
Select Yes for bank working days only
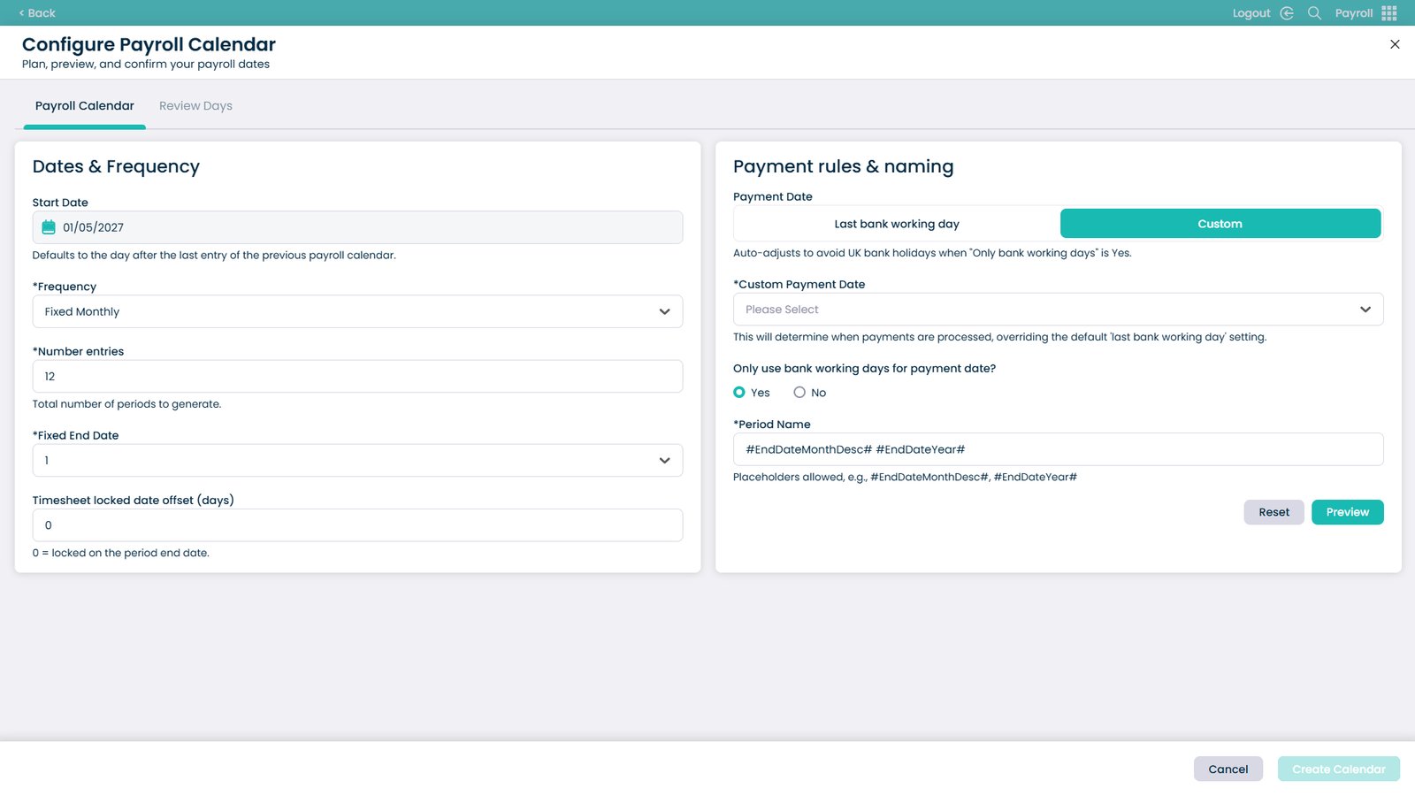click(x=739, y=393)
